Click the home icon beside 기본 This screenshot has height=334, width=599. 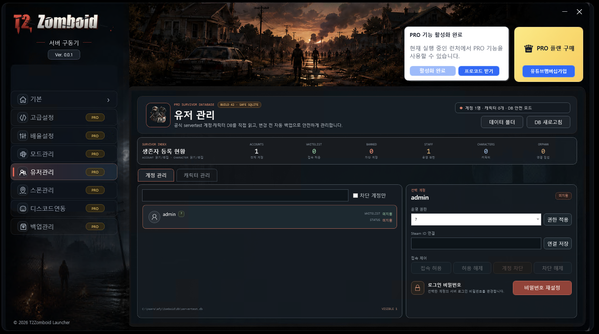pos(23,100)
